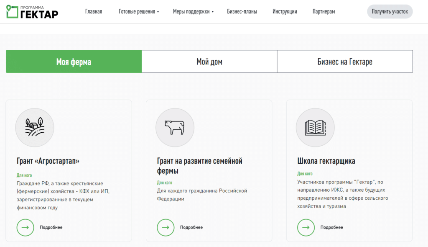Click the cow icon on family farm grant card
The width and height of the screenshot is (428, 247).
pyautogui.click(x=175, y=127)
